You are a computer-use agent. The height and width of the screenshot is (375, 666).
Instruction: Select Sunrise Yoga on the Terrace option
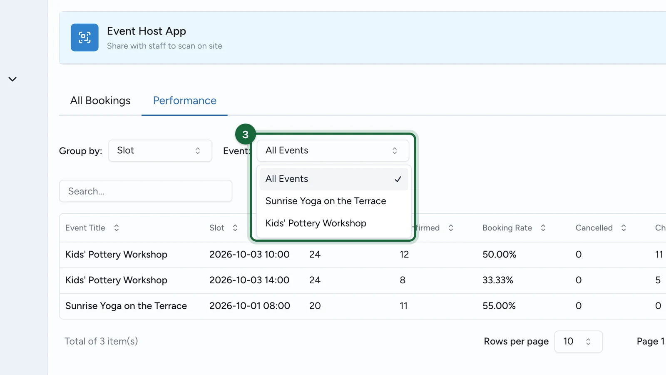tap(334, 201)
